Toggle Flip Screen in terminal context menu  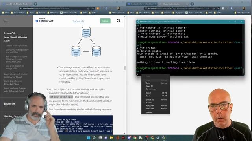[x=156, y=108]
